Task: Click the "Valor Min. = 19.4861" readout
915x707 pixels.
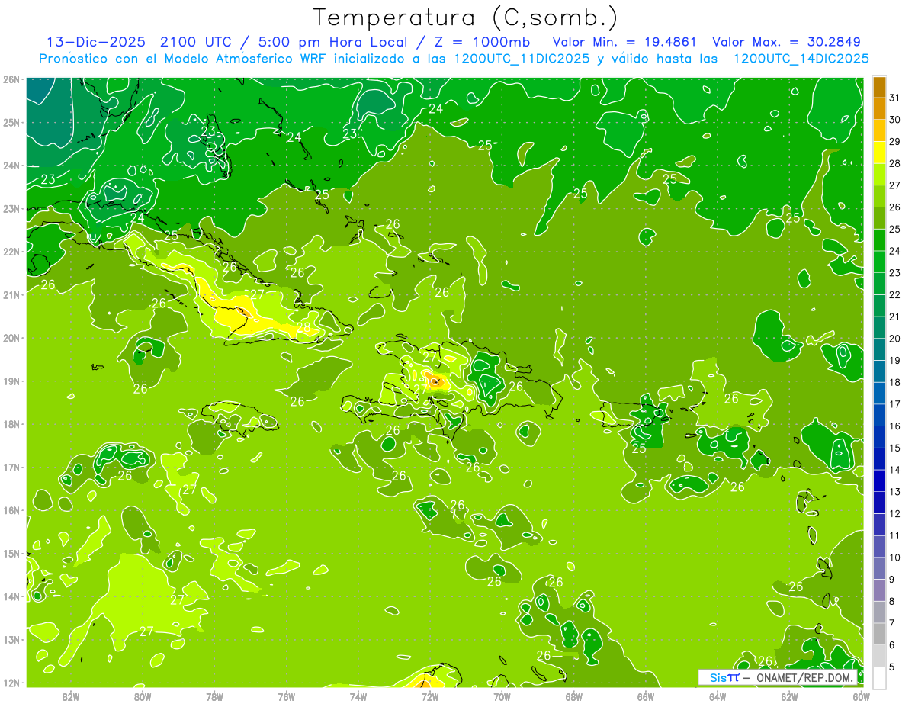Action: (625, 42)
